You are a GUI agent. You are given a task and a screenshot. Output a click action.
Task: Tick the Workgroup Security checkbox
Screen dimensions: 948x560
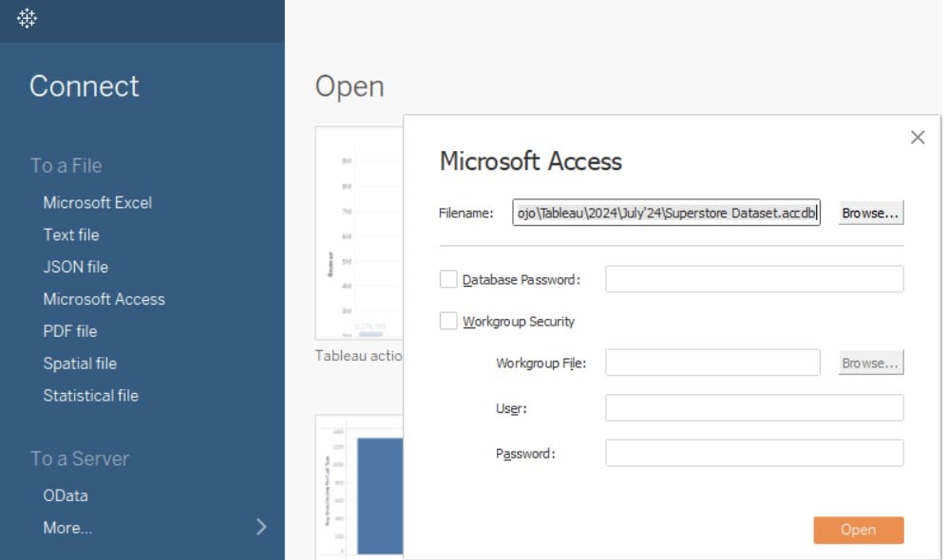[448, 321]
